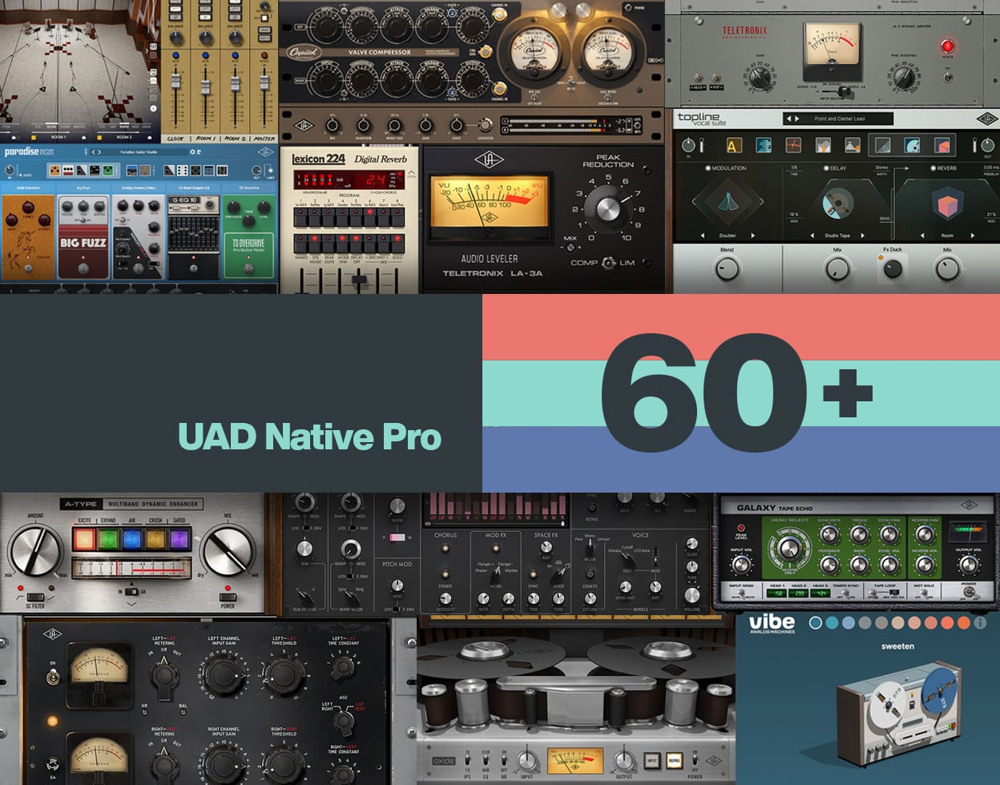Open the cyan disc delay slot icon in Topline
The height and width of the screenshot is (785, 1000).
pos(911,145)
